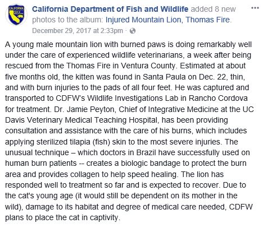Click the words 'photos to the album:'

(x=67, y=20)
